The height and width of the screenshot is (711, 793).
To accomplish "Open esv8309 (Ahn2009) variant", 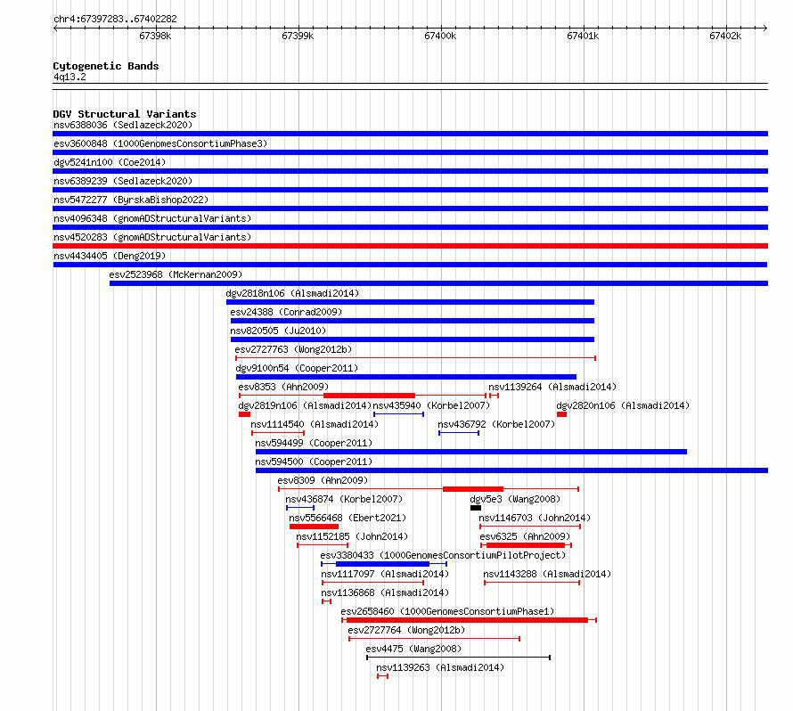I will click(x=323, y=480).
